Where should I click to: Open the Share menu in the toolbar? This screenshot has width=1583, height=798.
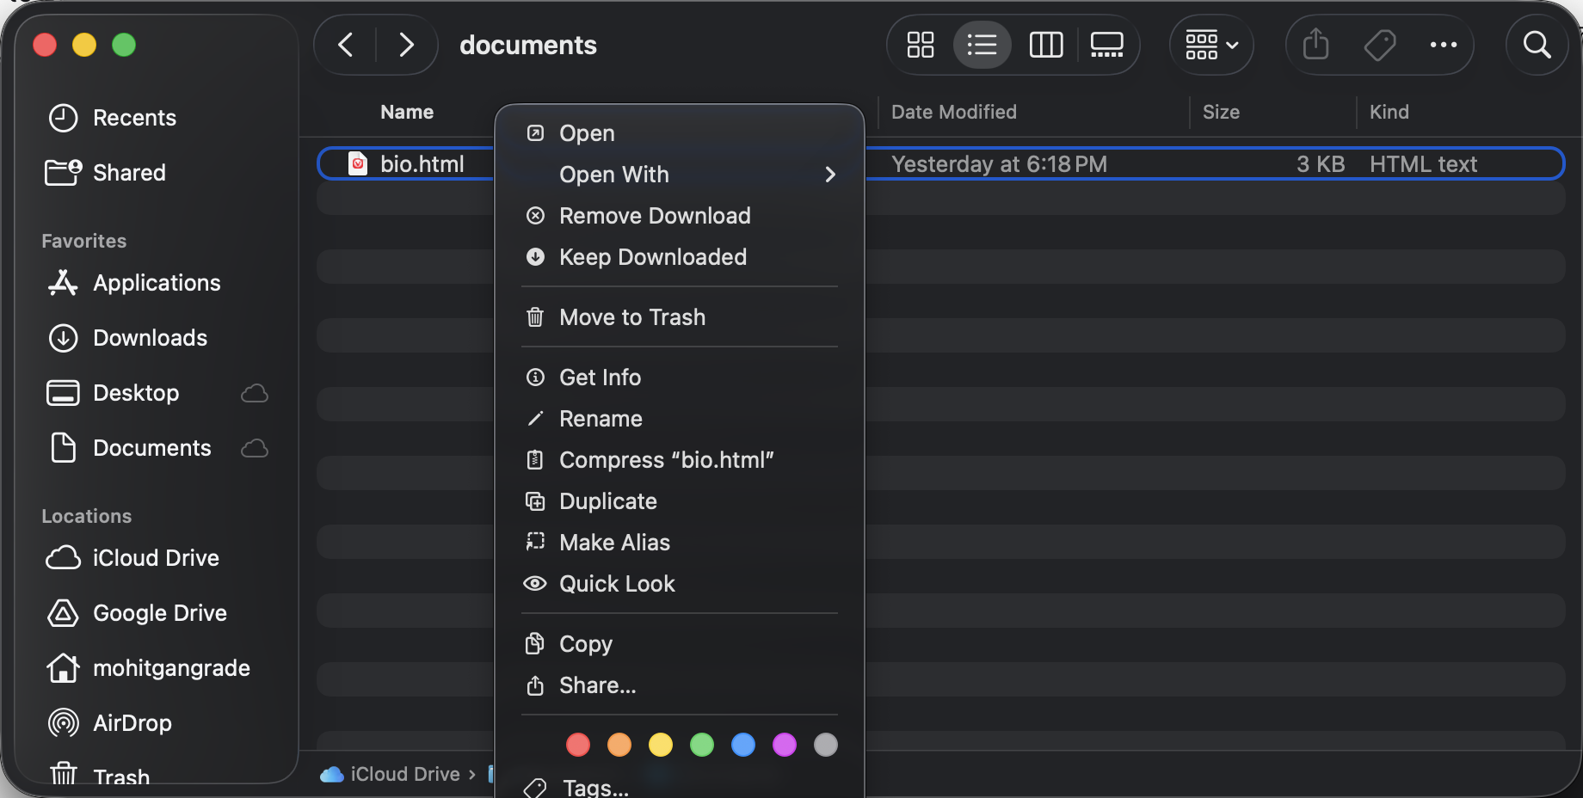pyautogui.click(x=1314, y=45)
